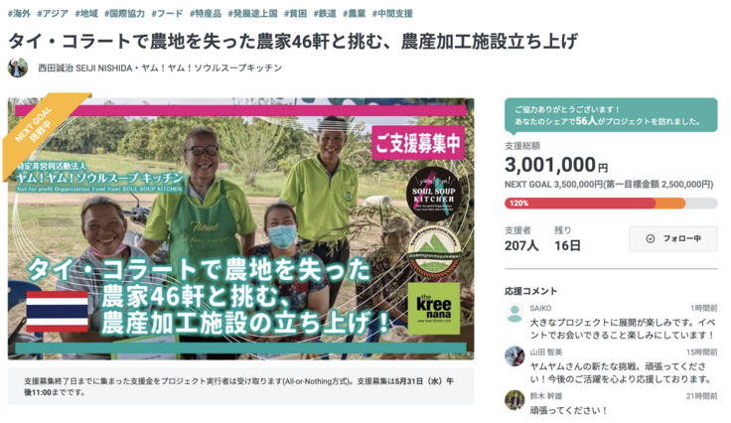Open the main project banner image
Viewport: 731px width, 423px height.
[x=241, y=228]
